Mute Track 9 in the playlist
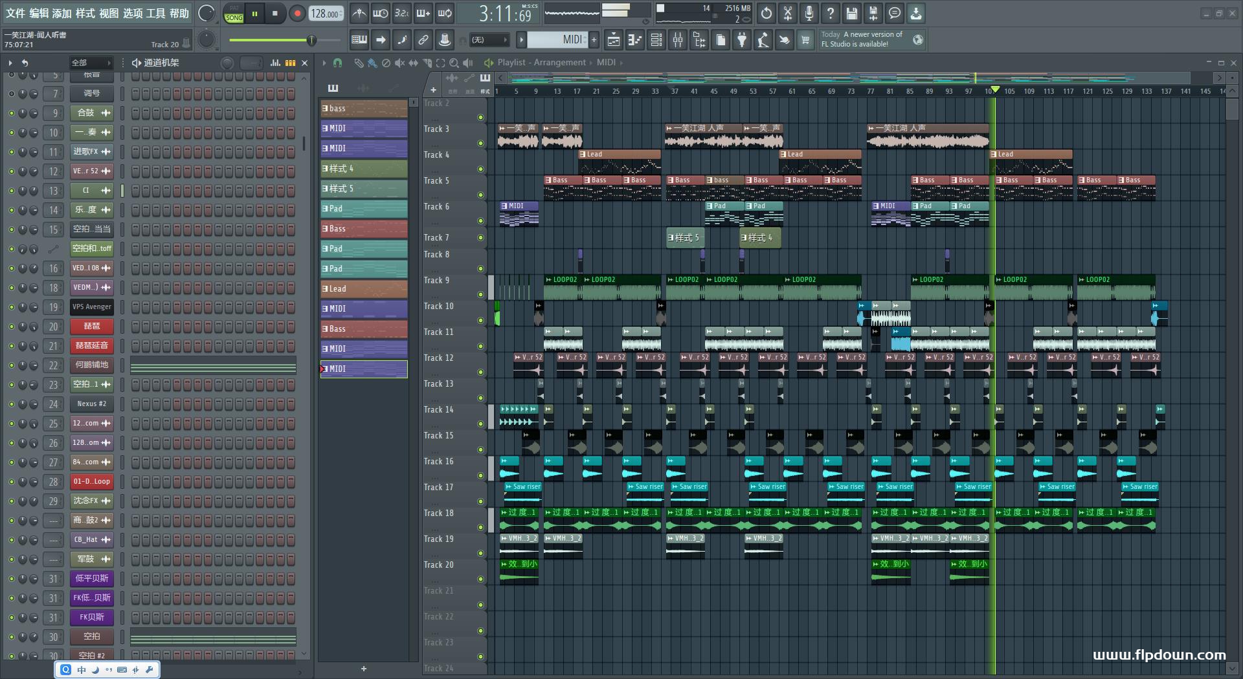The height and width of the screenshot is (679, 1243). pyautogui.click(x=480, y=294)
